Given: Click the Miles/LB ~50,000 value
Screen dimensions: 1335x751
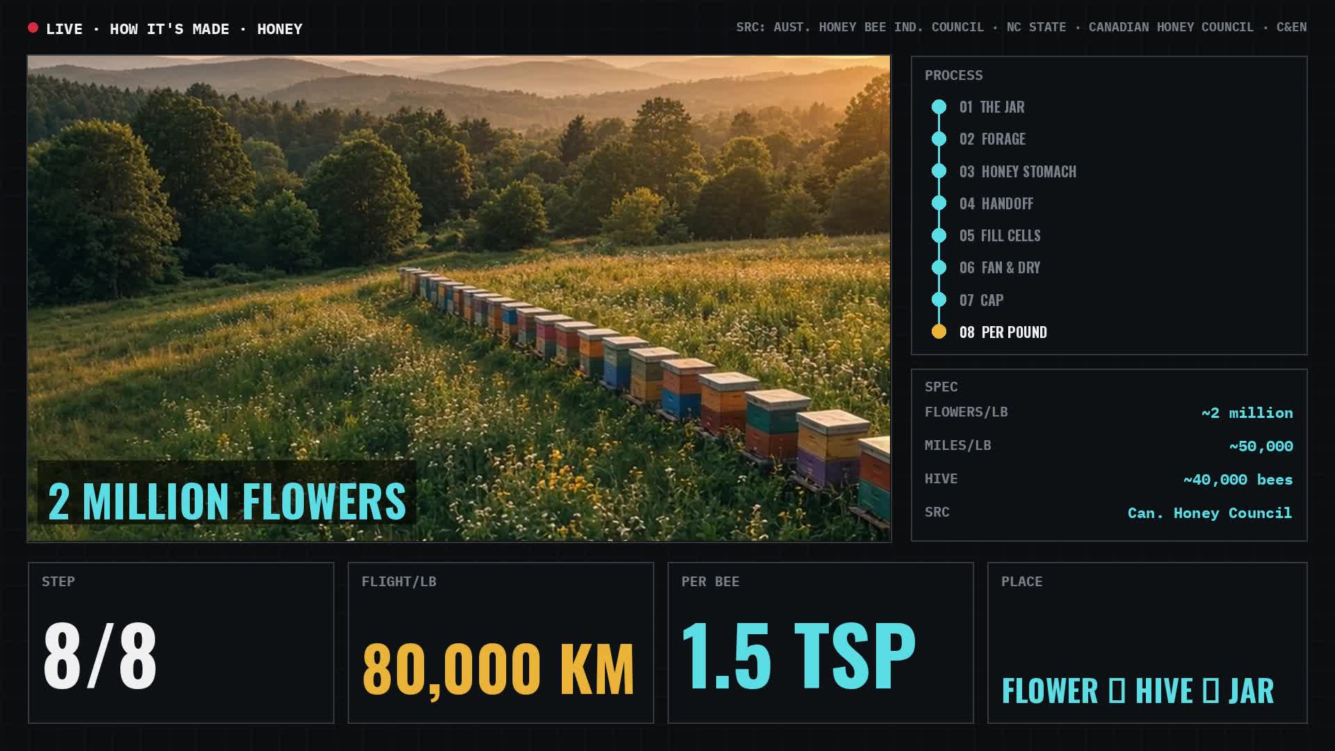Looking at the screenshot, I should coord(1261,446).
